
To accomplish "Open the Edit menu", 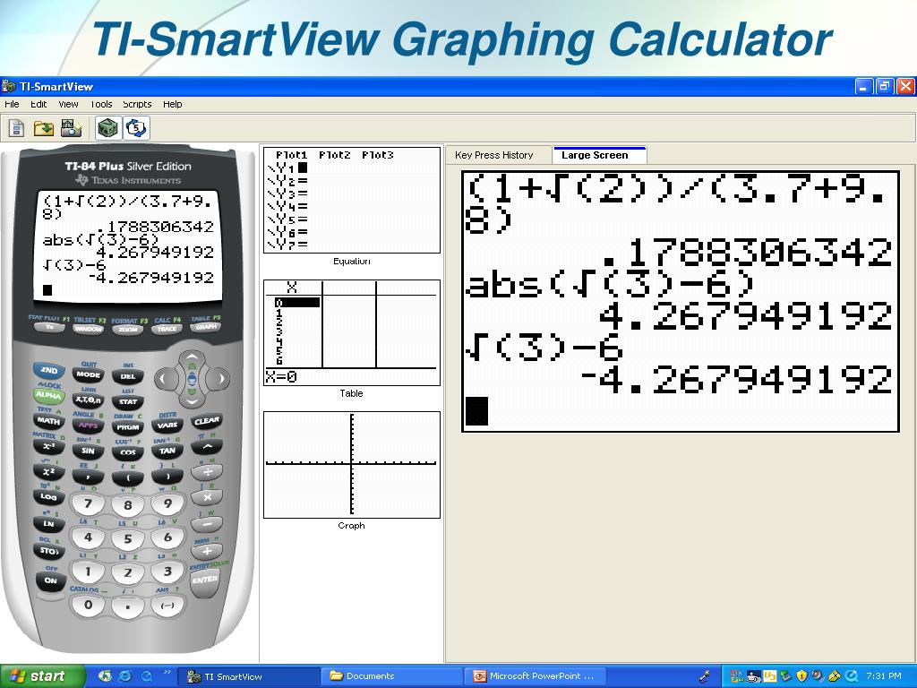I will tap(39, 104).
